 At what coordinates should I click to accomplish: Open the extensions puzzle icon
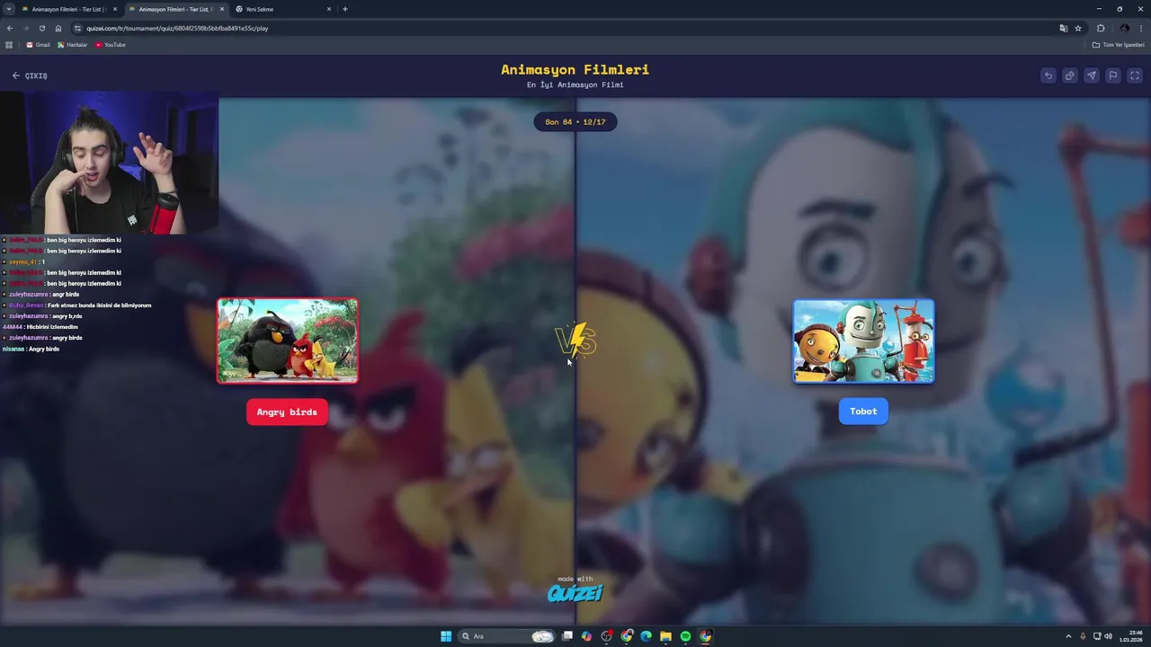1101,28
